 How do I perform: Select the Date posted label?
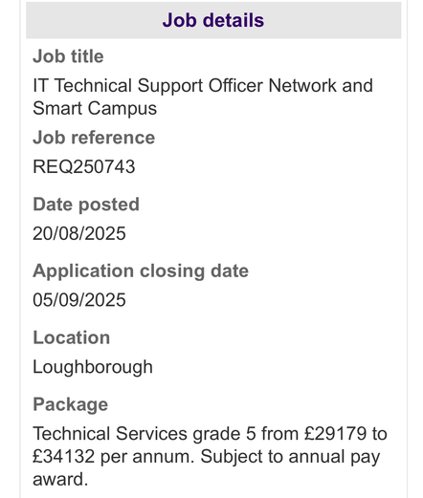86,205
